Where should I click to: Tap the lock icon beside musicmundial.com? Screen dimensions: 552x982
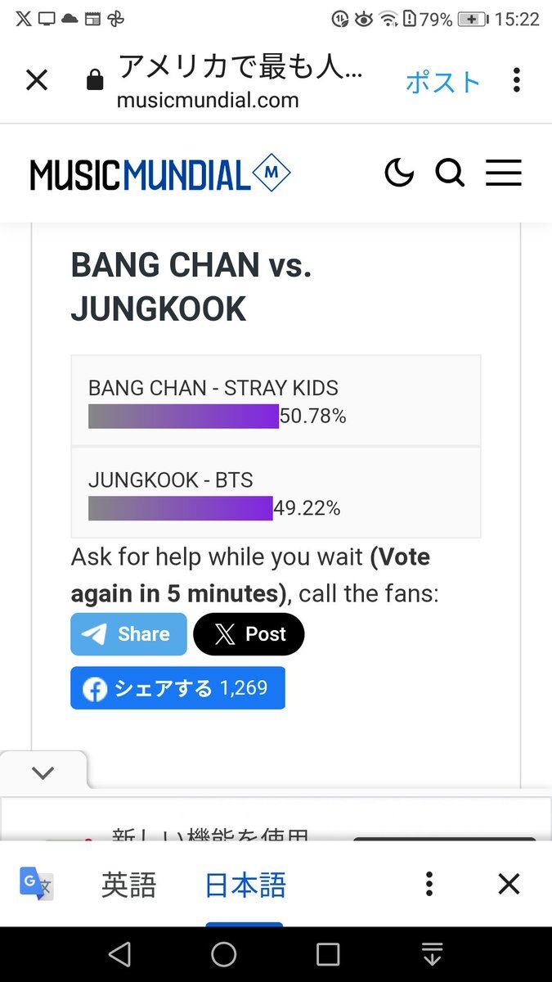tap(95, 80)
